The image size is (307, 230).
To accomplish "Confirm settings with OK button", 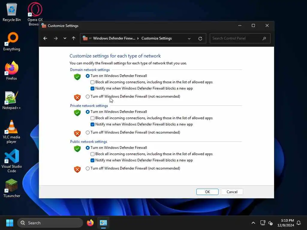I will point(207,192).
